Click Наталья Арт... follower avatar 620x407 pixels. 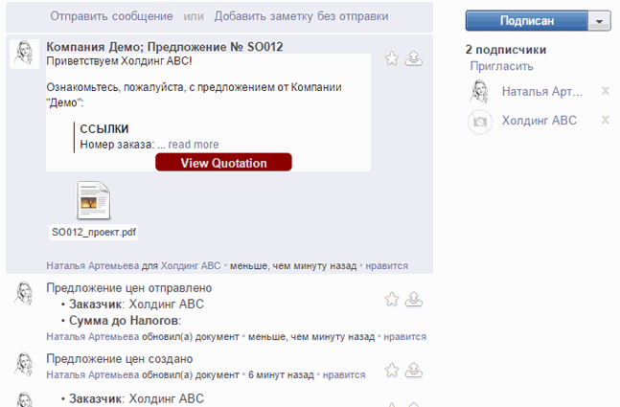click(480, 92)
